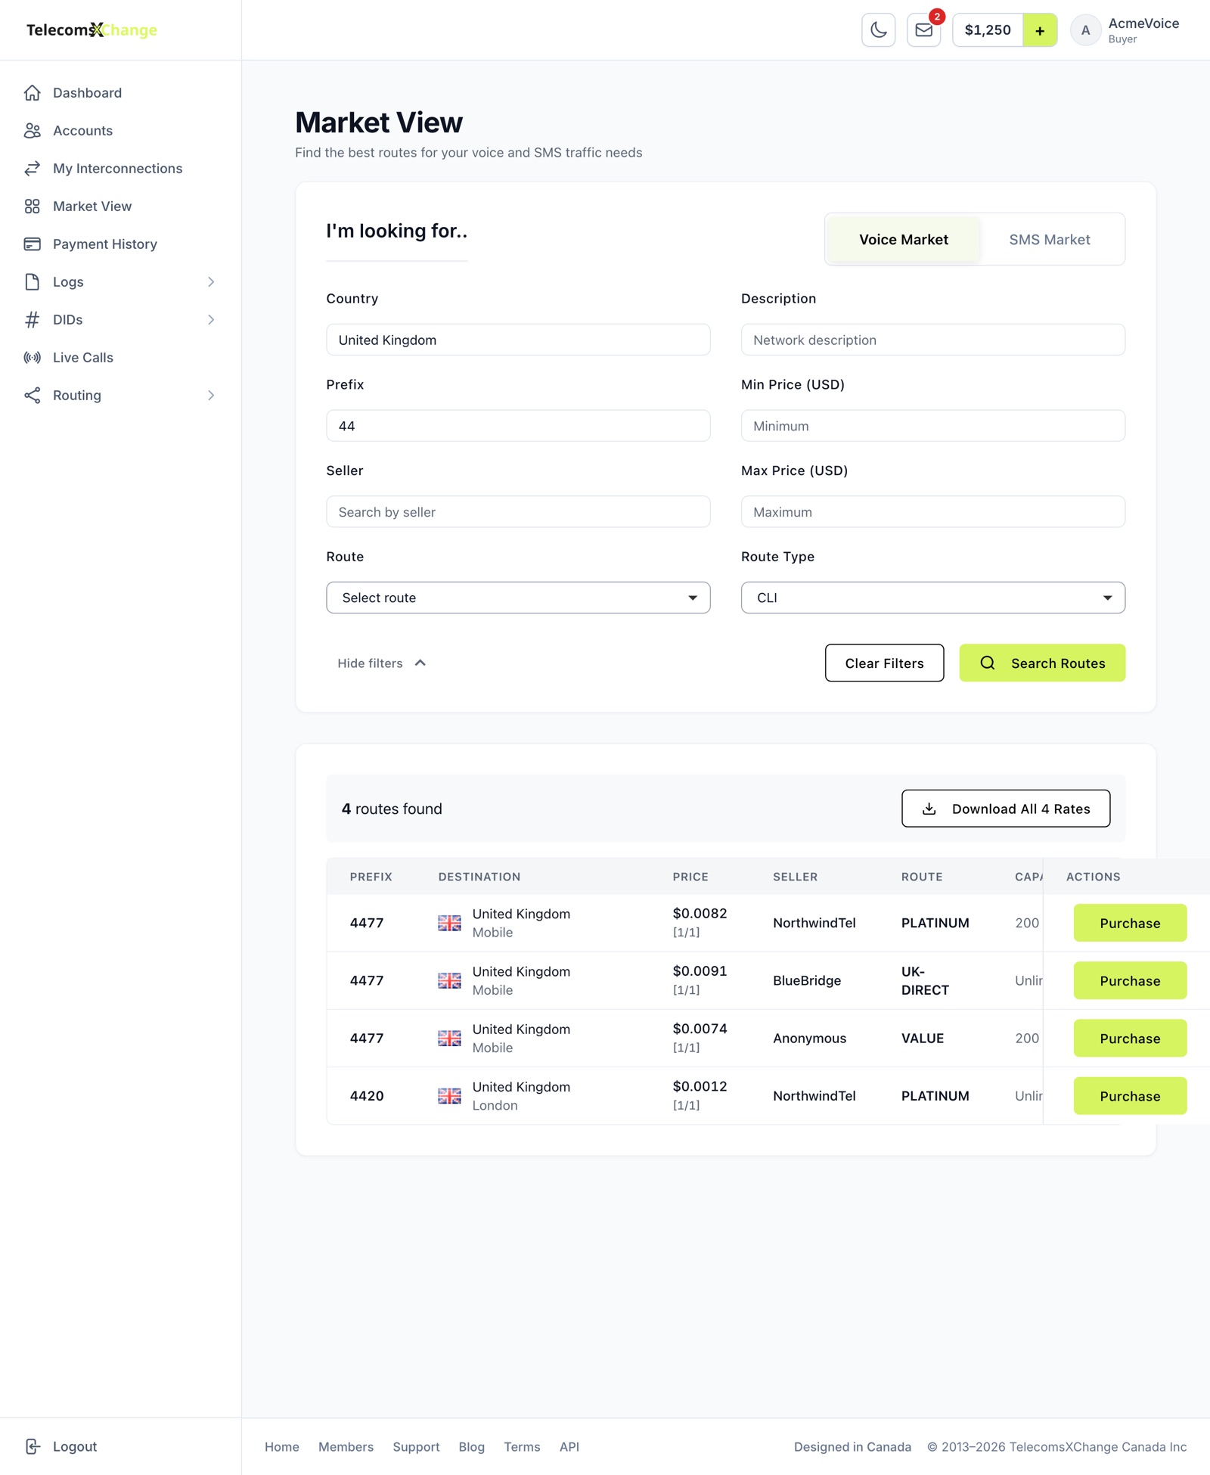The height and width of the screenshot is (1475, 1210).
Task: Click the Dashboard home icon
Action: tap(32, 93)
